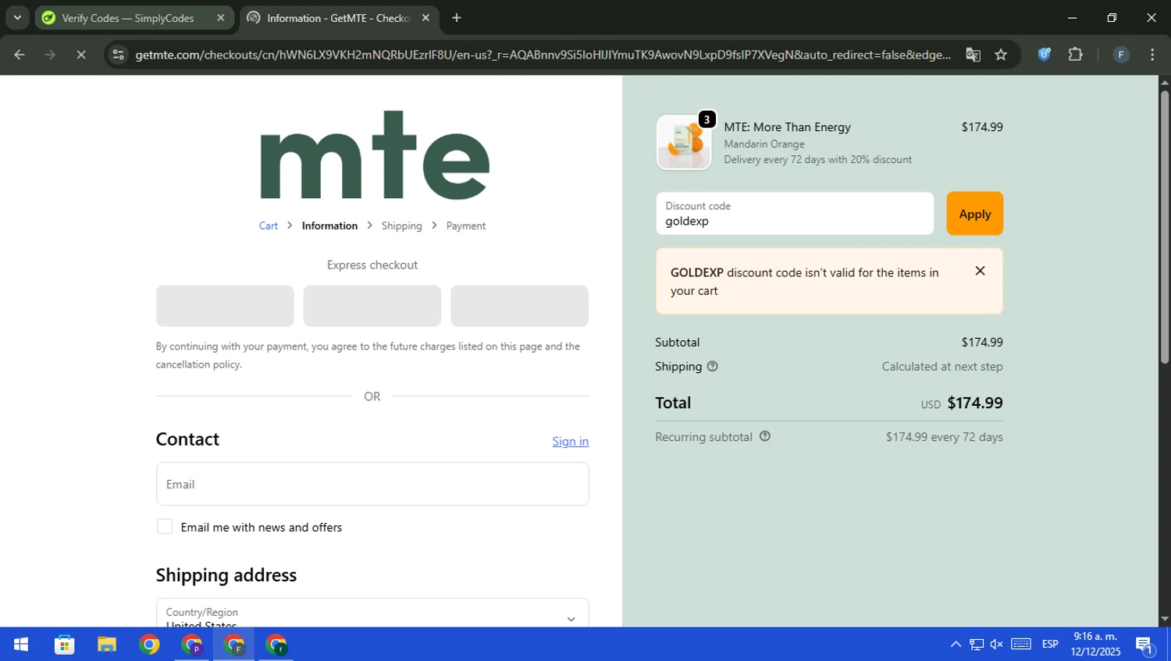Image resolution: width=1171 pixels, height=661 pixels.
Task: Go back to previous page
Action: (x=20, y=55)
